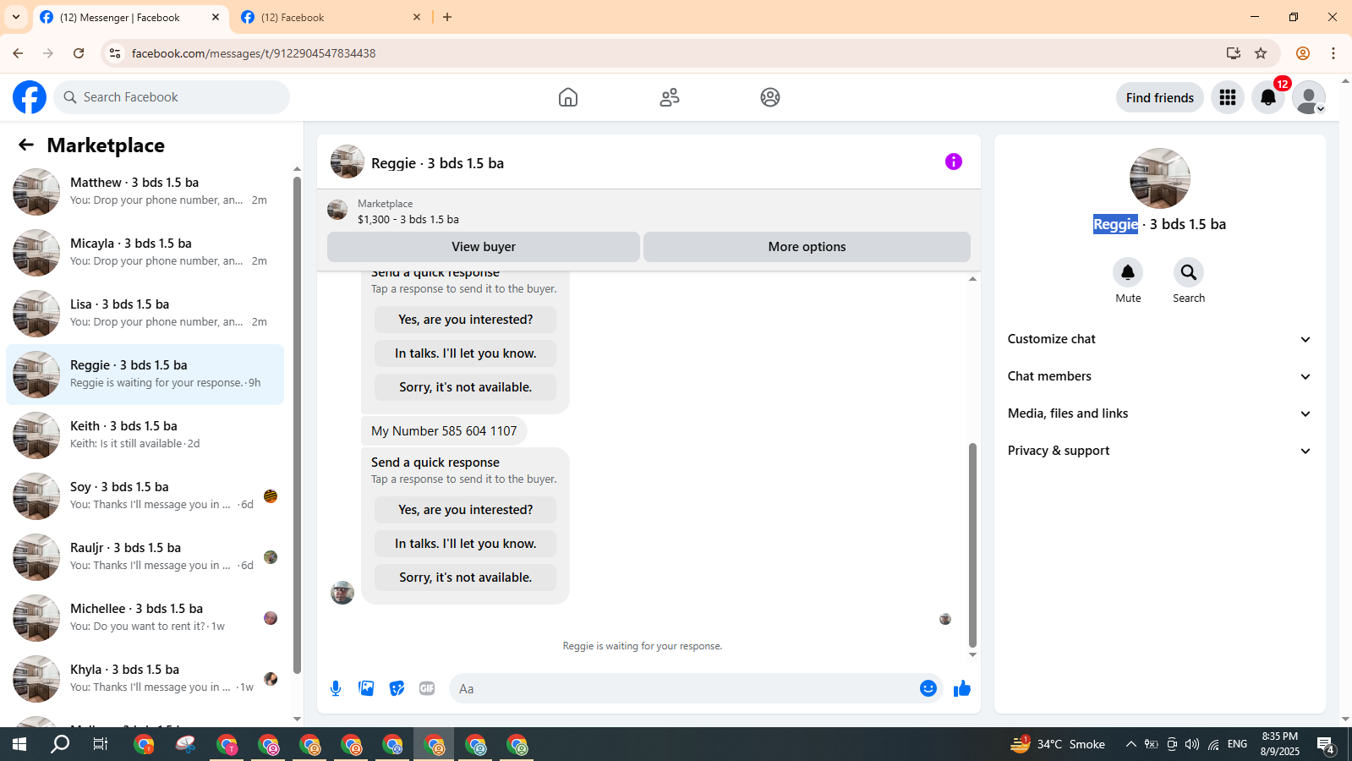Open the Soy conversation
The width and height of the screenshot is (1352, 761).
[145, 496]
